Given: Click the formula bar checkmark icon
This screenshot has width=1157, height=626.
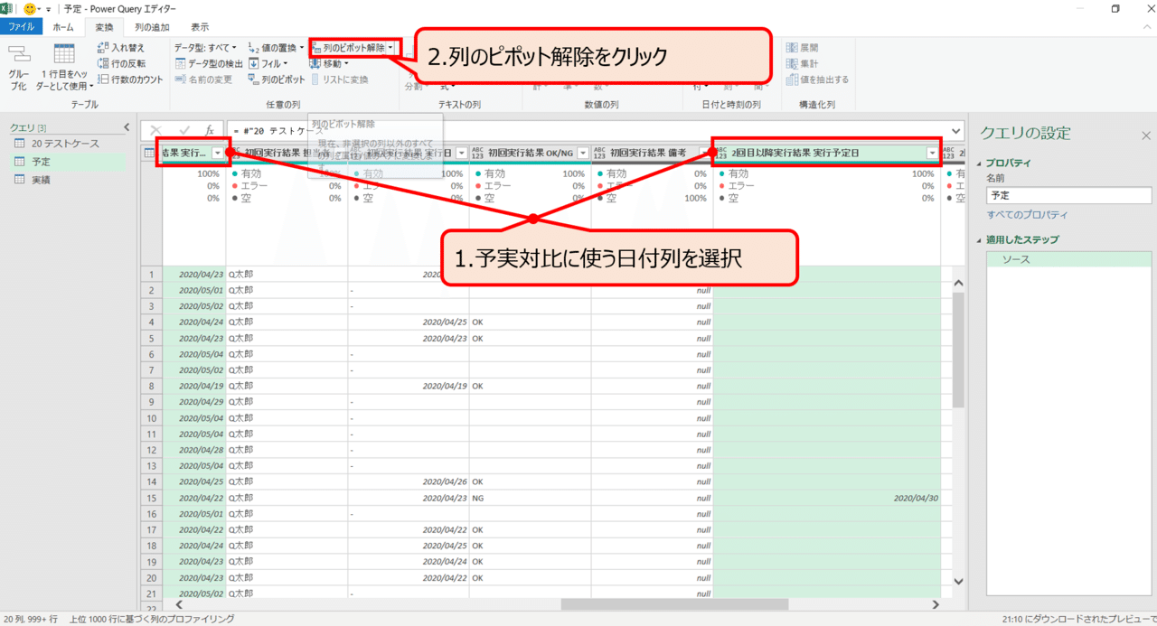Looking at the screenshot, I should click(x=183, y=130).
